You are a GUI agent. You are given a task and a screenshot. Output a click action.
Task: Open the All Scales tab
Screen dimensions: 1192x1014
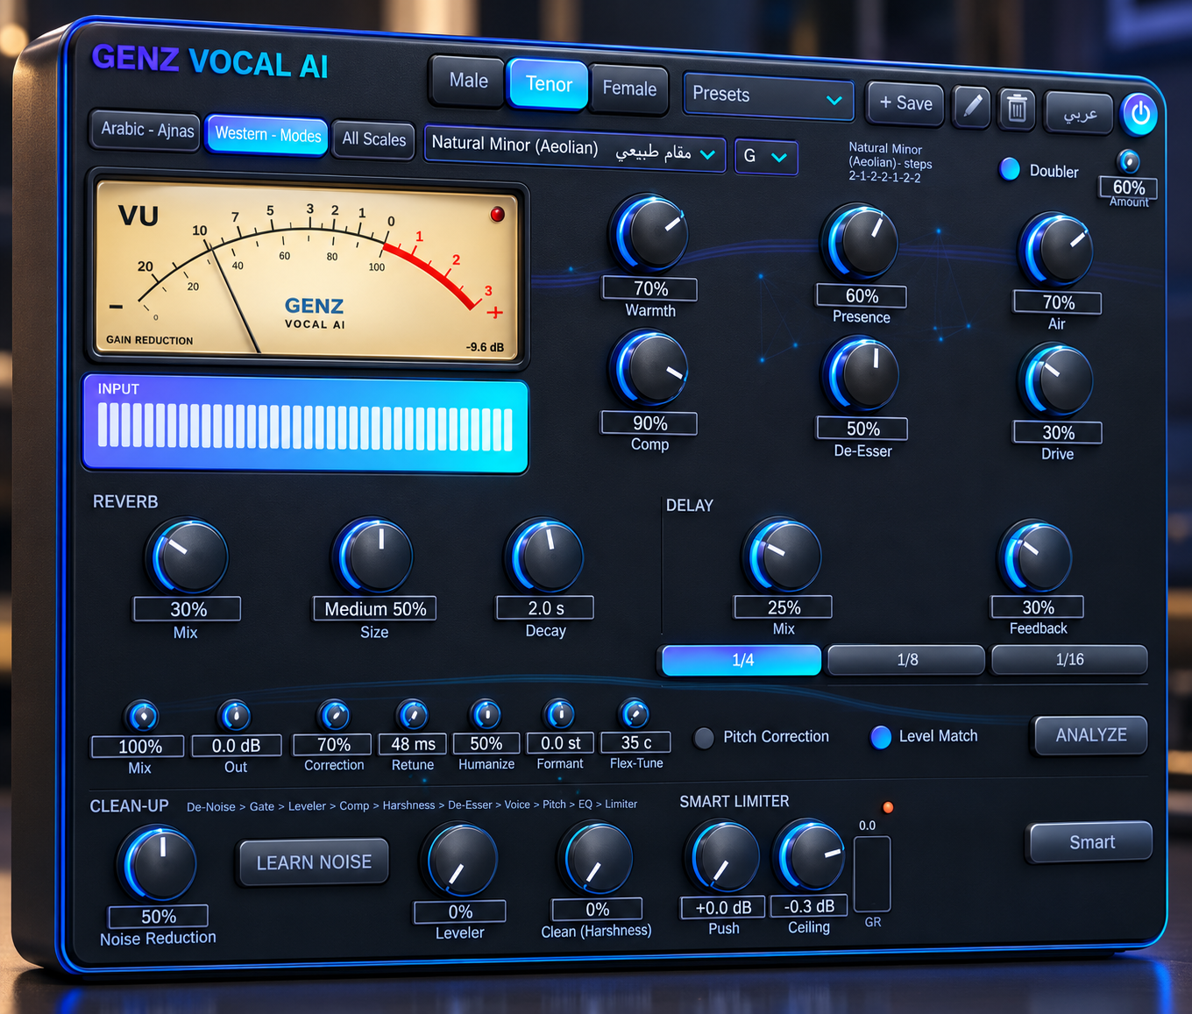coord(373,139)
